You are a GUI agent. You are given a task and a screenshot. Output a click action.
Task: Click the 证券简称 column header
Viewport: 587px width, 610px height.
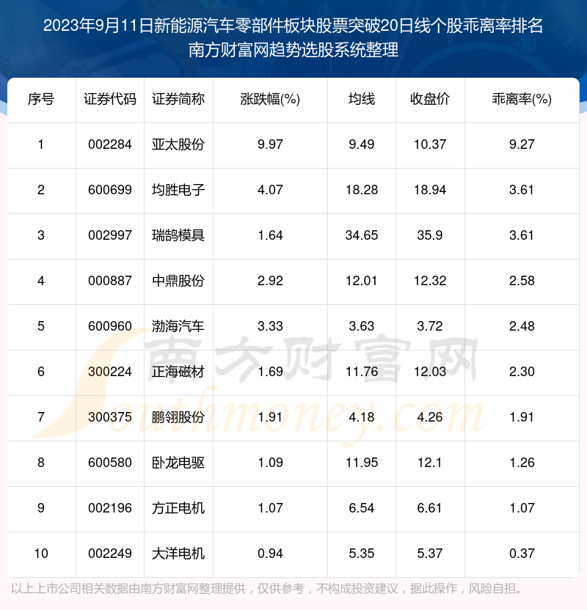coord(178,99)
